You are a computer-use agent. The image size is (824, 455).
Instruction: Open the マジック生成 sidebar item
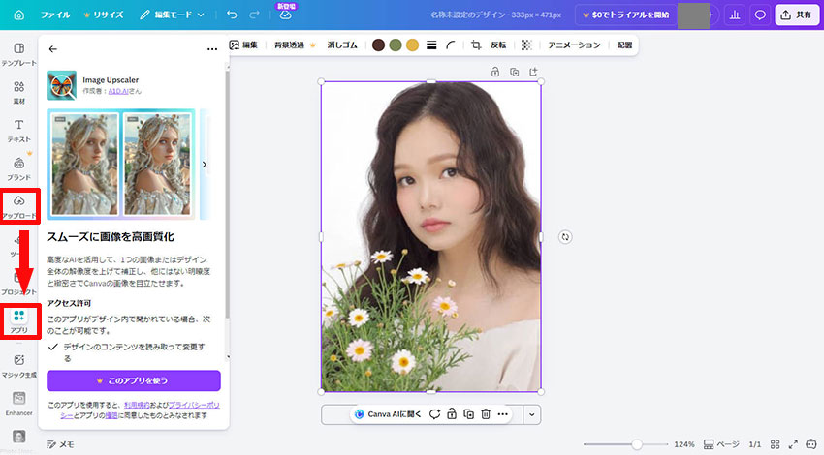coord(19,365)
